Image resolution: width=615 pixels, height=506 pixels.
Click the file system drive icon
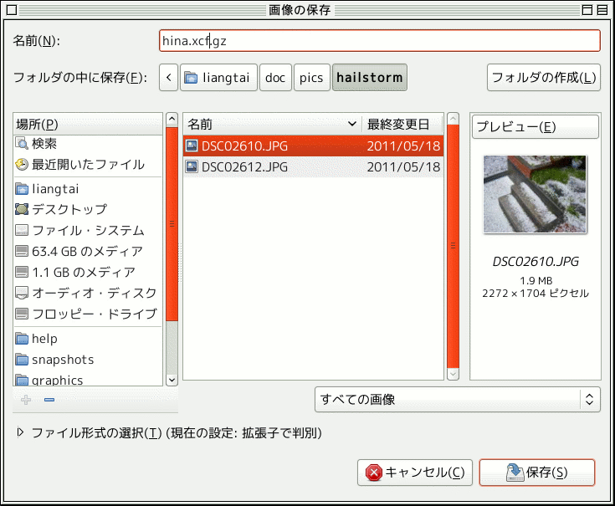(22, 230)
